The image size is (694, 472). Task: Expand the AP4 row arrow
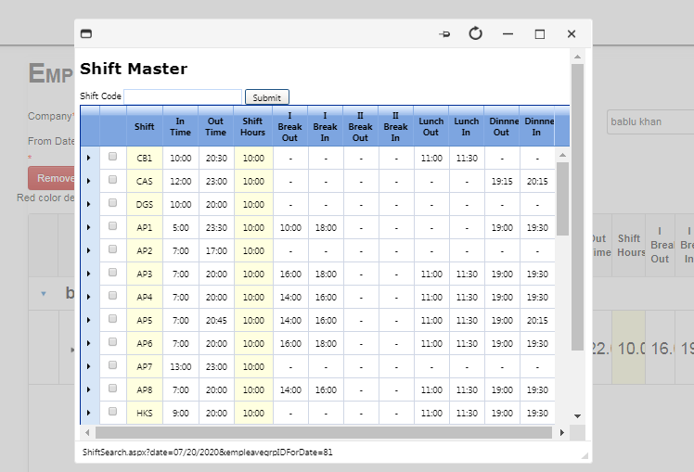tap(88, 297)
